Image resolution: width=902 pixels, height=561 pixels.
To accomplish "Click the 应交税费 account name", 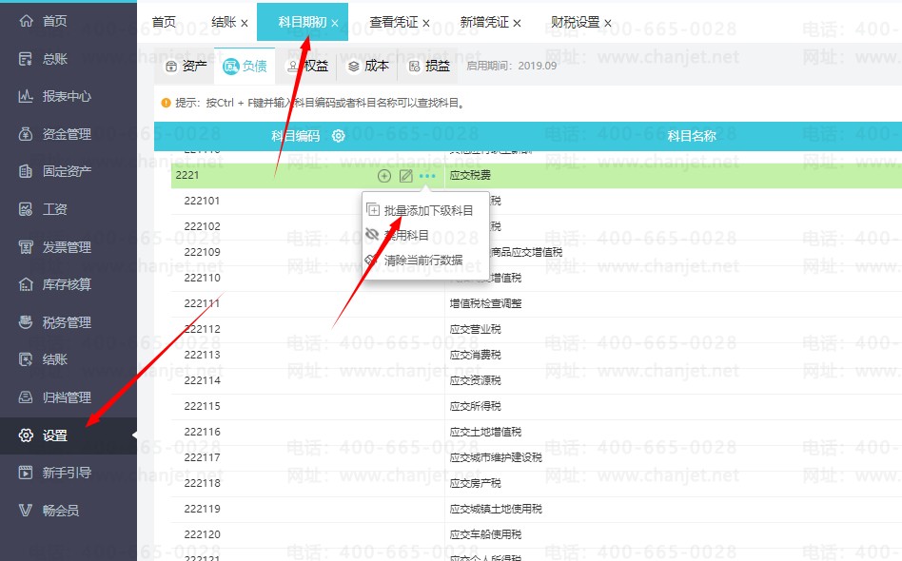I will click(x=471, y=175).
